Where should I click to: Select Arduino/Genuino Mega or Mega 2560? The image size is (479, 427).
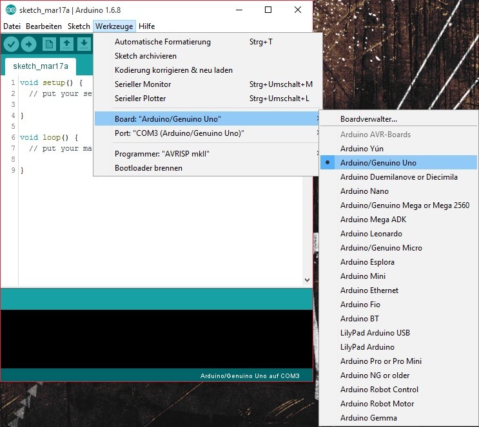398,205
